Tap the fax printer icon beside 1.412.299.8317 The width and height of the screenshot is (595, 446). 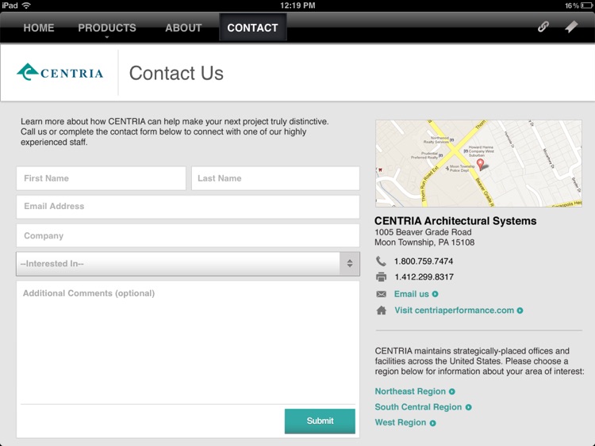pyautogui.click(x=381, y=277)
